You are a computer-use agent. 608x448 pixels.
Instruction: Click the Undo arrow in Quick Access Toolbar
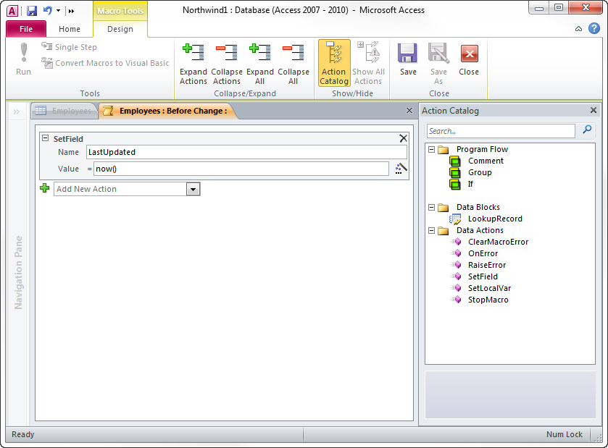pos(47,10)
